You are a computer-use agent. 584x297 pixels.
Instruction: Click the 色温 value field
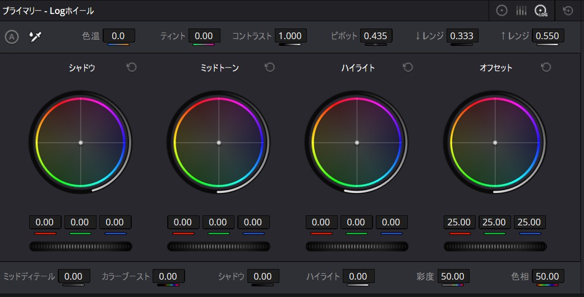118,36
